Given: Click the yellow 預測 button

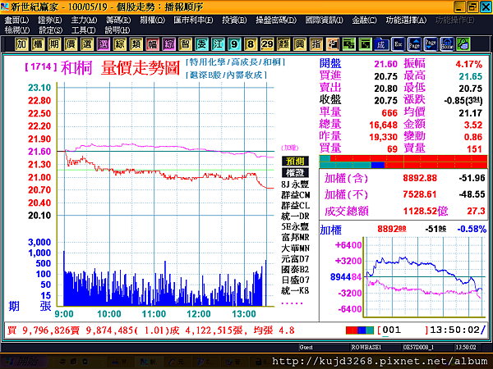Looking at the screenshot, I should coord(295,162).
